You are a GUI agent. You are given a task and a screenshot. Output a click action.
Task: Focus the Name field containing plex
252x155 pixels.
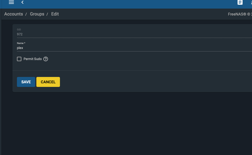pyautogui.click(x=134, y=48)
